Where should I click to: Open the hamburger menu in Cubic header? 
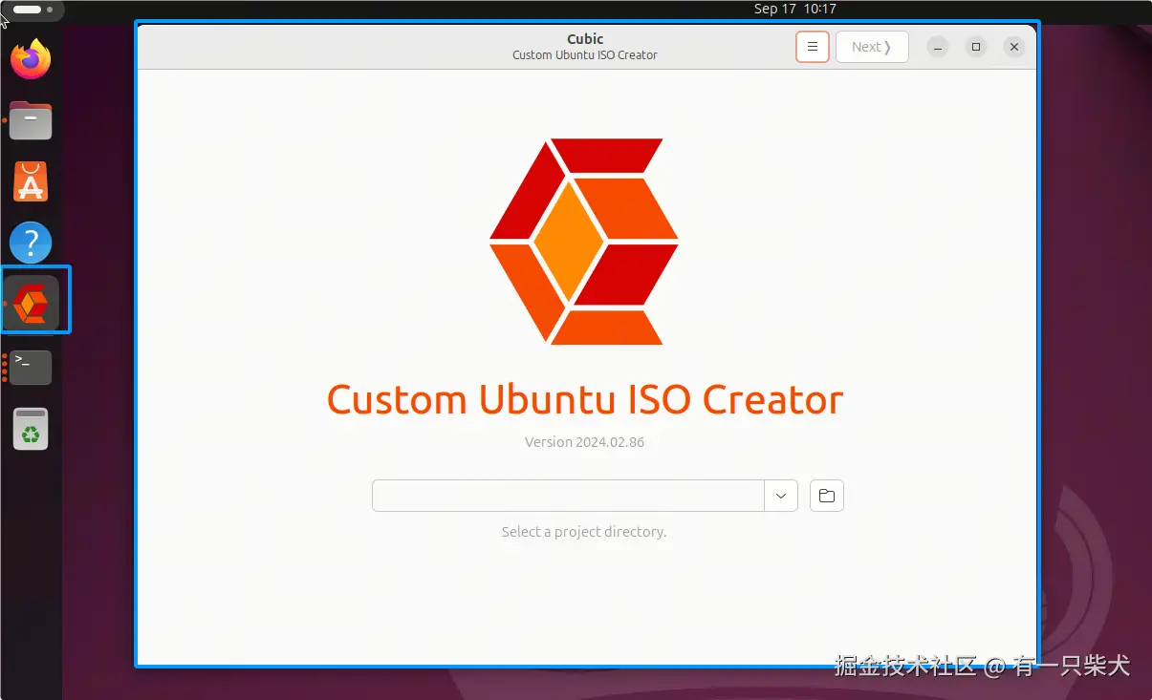click(x=812, y=47)
